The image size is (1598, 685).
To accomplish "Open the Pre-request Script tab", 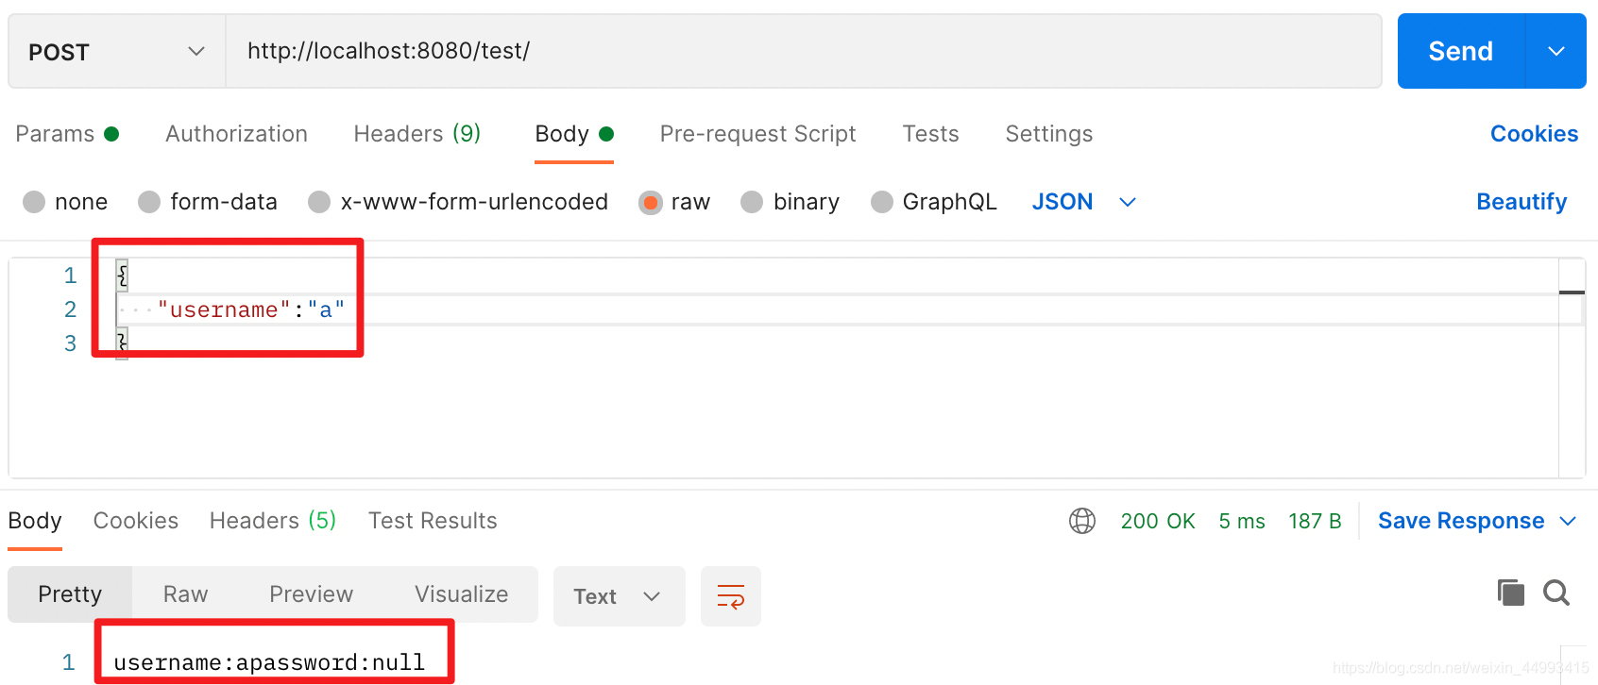I will pyautogui.click(x=757, y=134).
